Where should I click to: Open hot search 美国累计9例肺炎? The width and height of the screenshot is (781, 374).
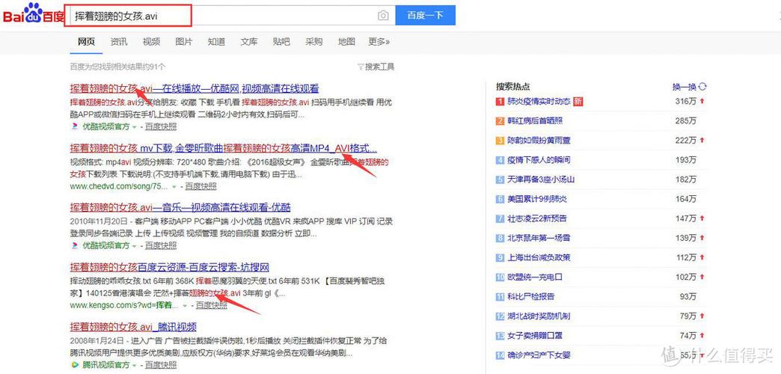(x=537, y=199)
